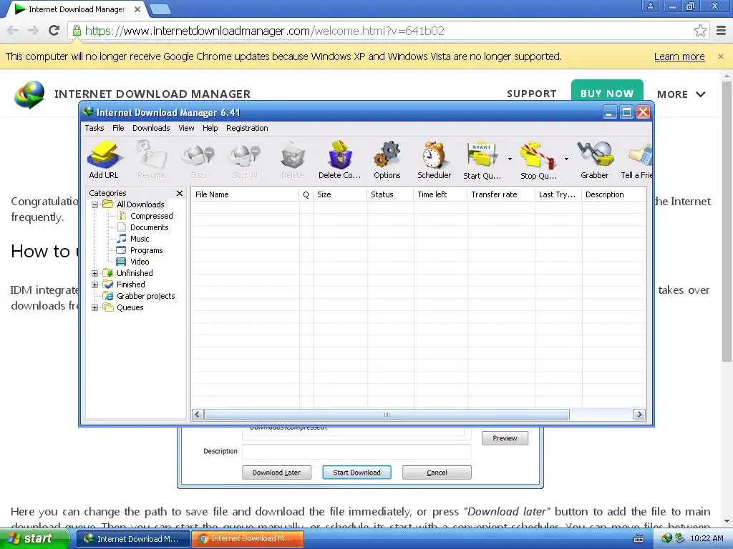Sort by Q column header
The image size is (733, 549).
coord(306,194)
